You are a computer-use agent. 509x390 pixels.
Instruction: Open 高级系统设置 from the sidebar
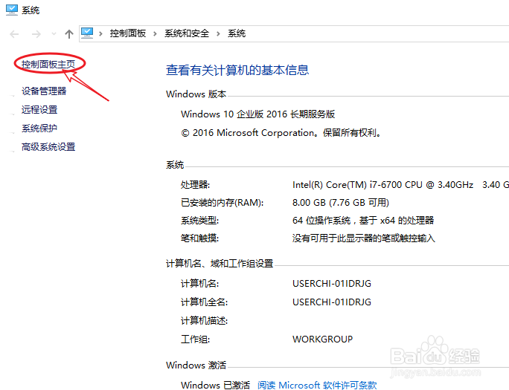coord(48,147)
